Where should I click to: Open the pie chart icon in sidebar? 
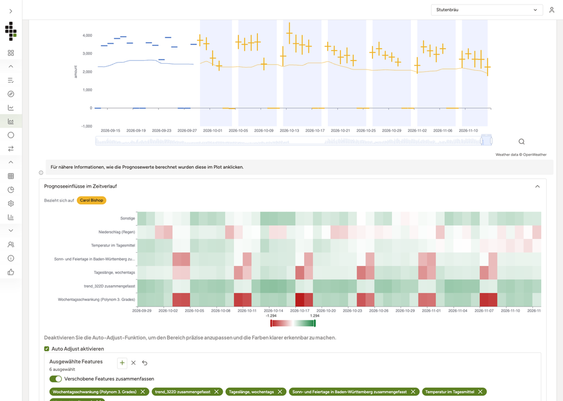click(x=11, y=190)
